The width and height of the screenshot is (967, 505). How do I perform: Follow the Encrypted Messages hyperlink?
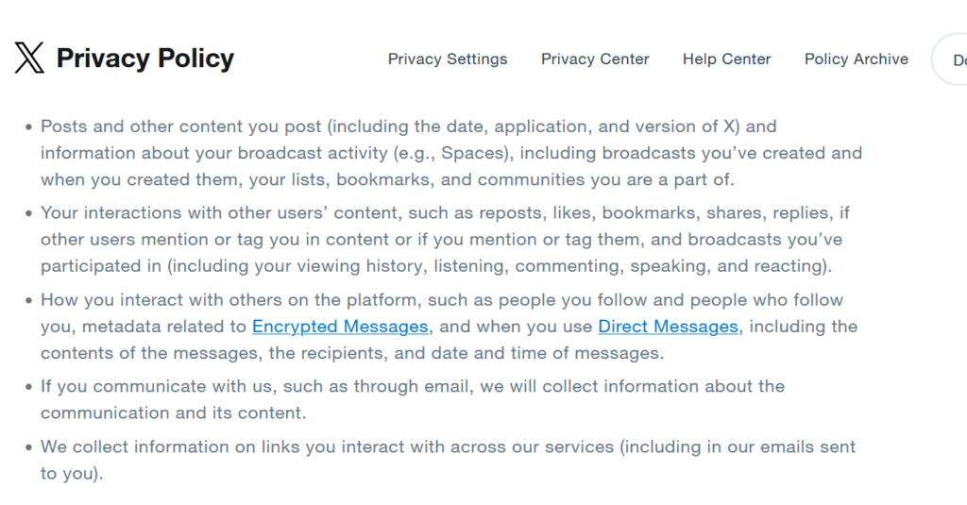click(x=340, y=327)
